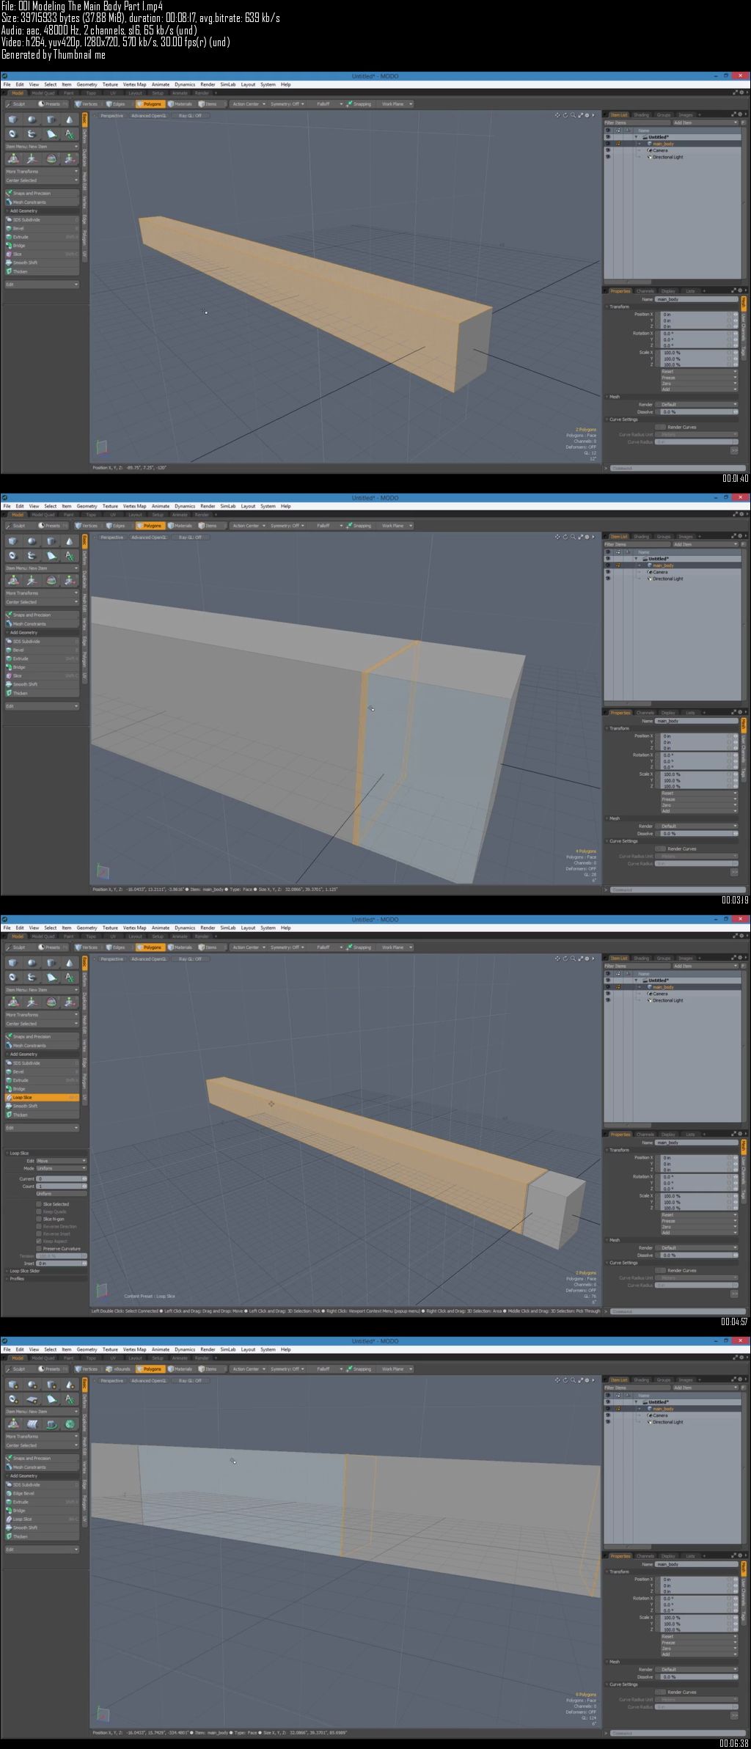Check Slice N-gon in Loop Slice panel

pos(39,1219)
